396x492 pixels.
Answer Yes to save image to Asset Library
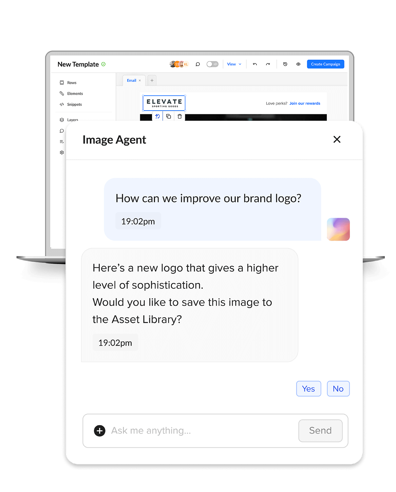pos(308,389)
